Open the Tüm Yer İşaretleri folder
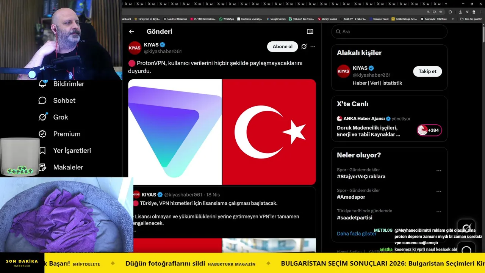 pyautogui.click(x=471, y=19)
